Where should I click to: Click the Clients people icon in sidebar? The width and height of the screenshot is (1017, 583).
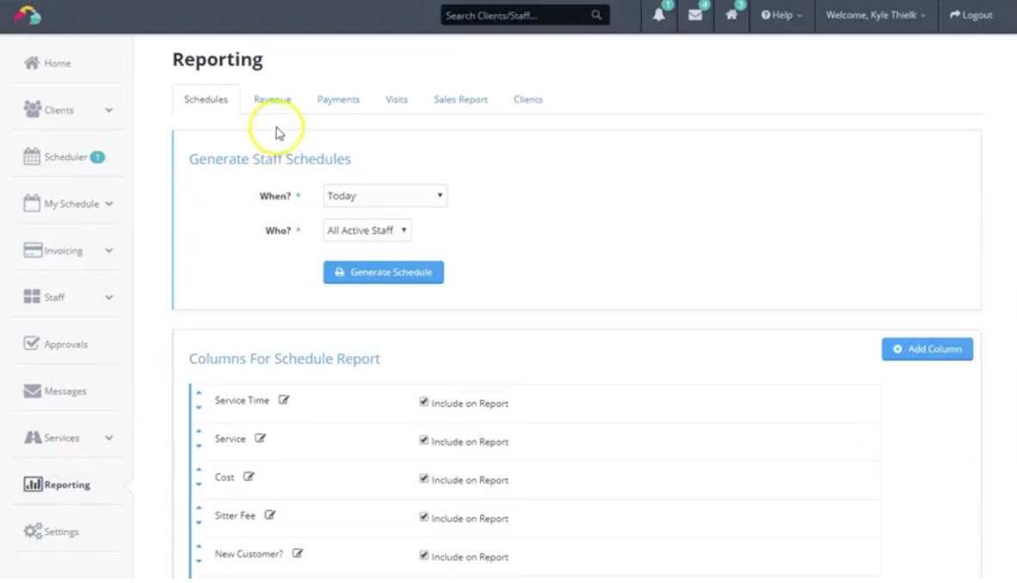coord(33,109)
